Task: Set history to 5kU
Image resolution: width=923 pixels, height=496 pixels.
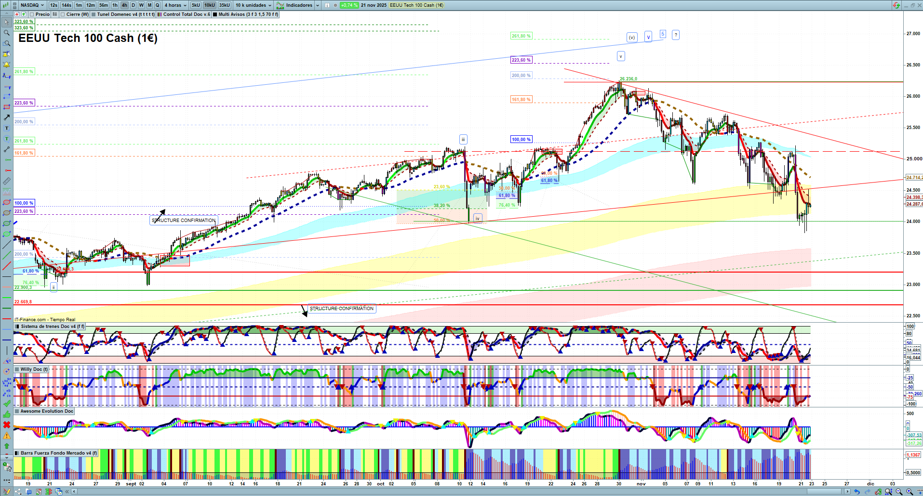Action: pyautogui.click(x=196, y=5)
